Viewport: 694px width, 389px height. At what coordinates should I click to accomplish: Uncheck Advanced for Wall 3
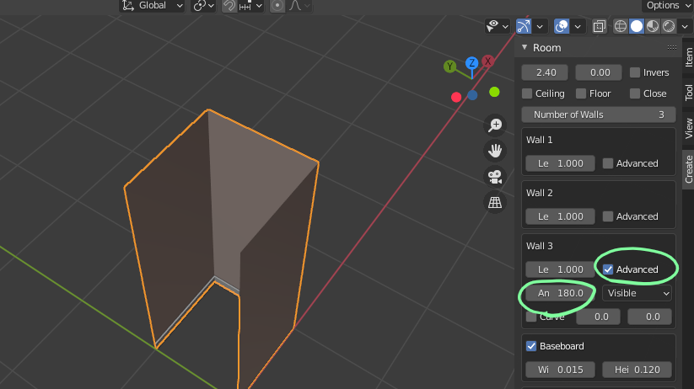pyautogui.click(x=608, y=269)
